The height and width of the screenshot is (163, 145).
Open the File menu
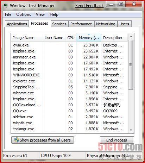click(x=8, y=14)
